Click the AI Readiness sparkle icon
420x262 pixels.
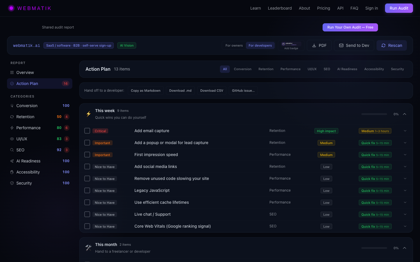point(12,161)
